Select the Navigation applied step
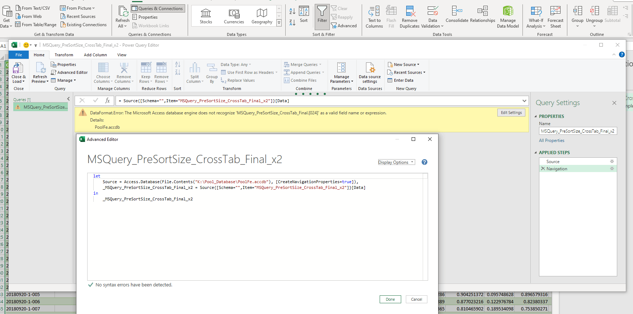The width and height of the screenshot is (633, 314). point(578,169)
